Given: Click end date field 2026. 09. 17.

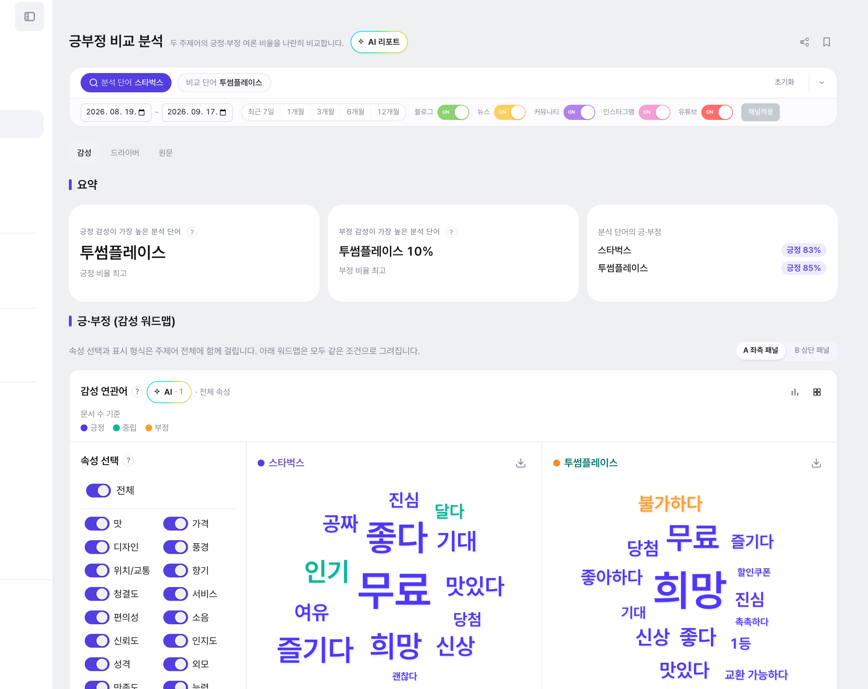Looking at the screenshot, I should pyautogui.click(x=197, y=112).
